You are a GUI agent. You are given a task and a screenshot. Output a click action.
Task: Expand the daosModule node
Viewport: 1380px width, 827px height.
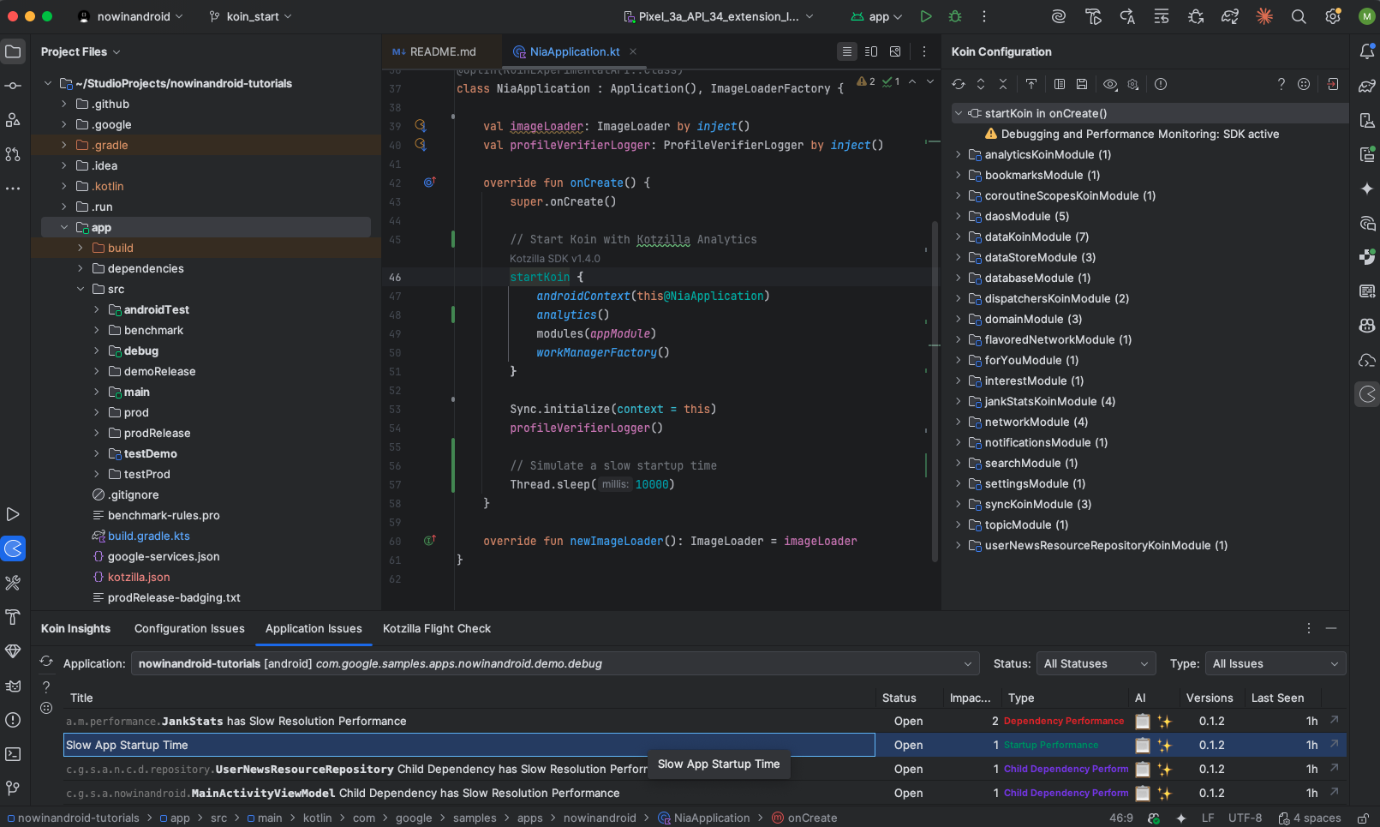click(959, 216)
